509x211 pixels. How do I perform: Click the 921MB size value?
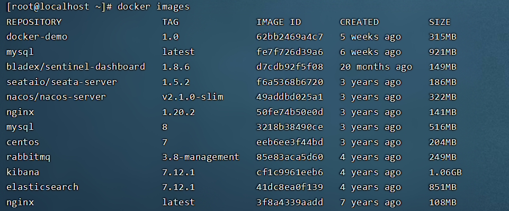(x=443, y=52)
